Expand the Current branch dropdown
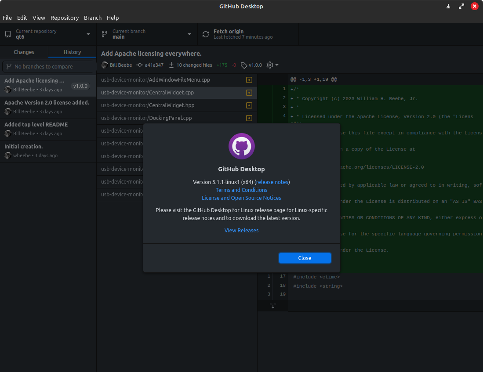483x372 pixels. point(147,34)
